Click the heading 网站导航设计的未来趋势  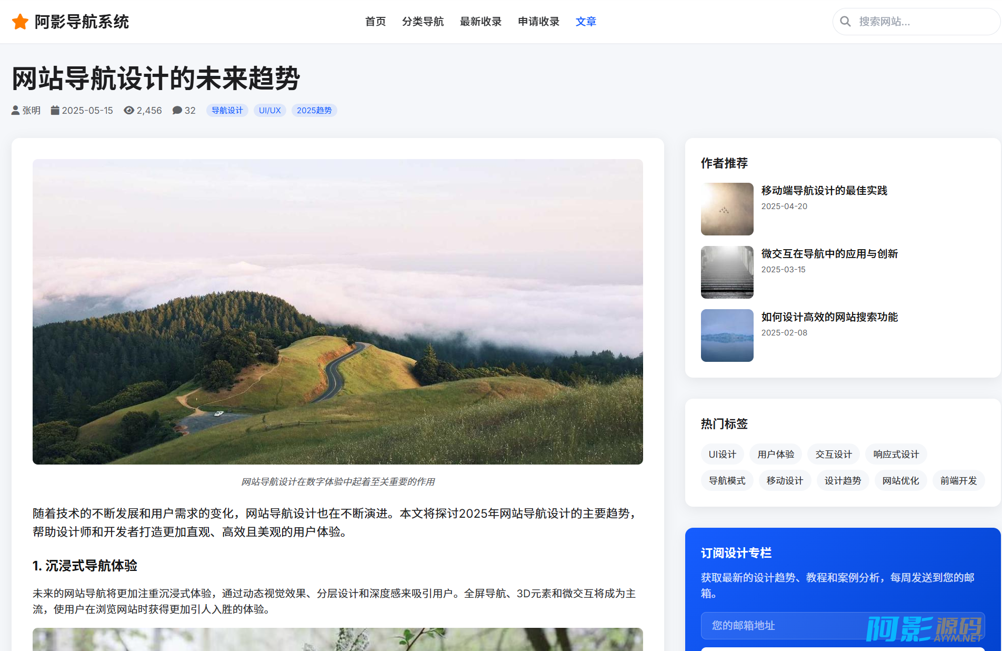156,78
